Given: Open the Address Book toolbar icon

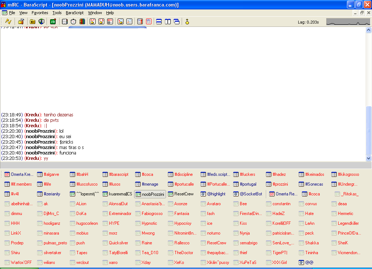Looking at the screenshot, I should pos(65,21).
